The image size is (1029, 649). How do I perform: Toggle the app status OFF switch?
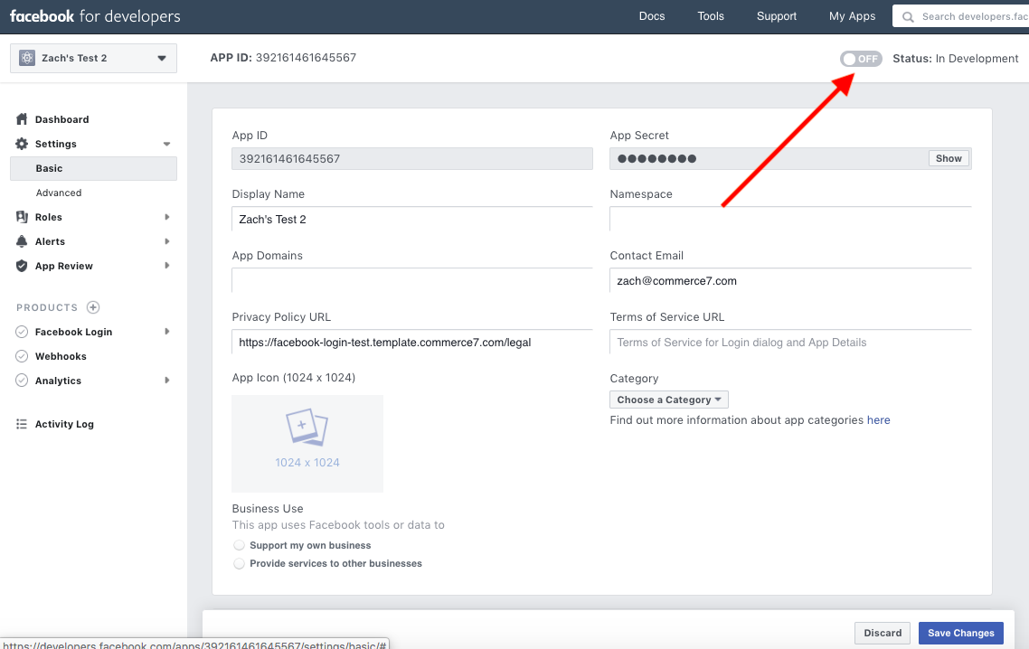(x=861, y=59)
